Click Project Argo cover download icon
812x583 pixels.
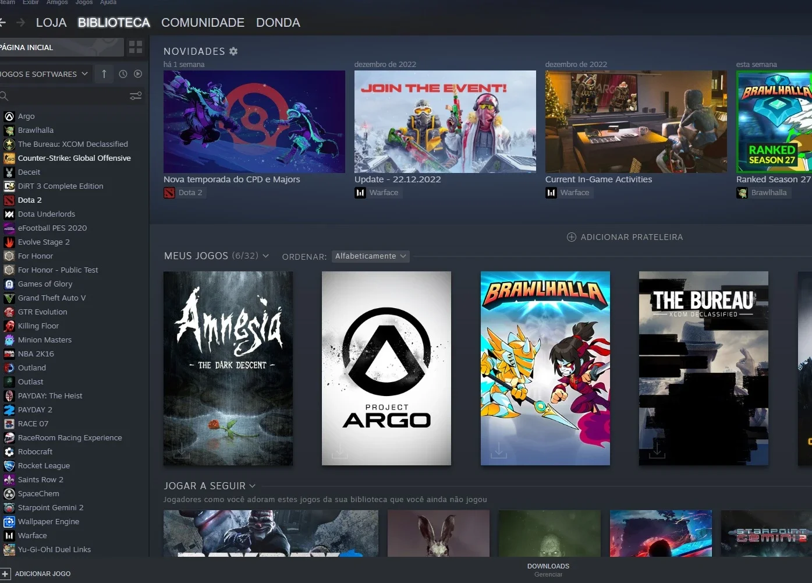click(340, 450)
